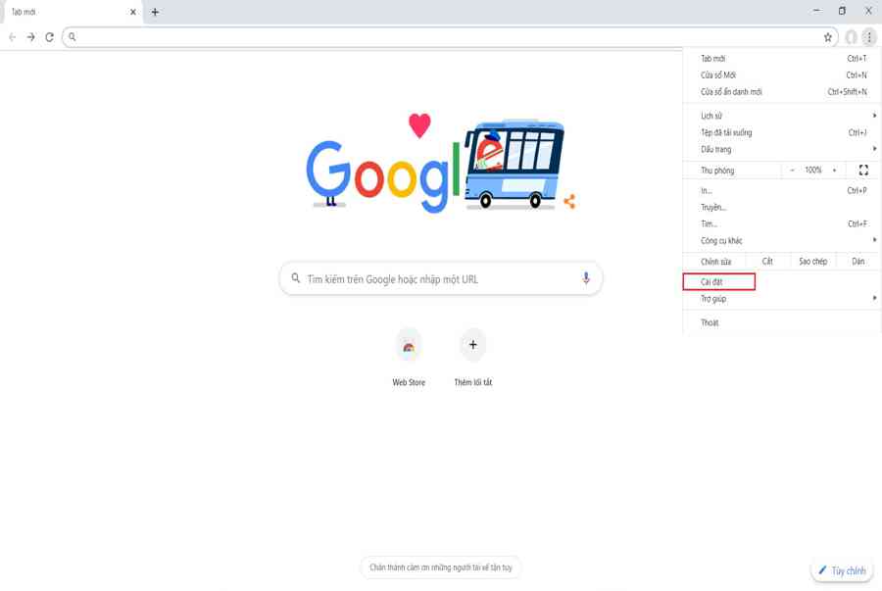
Task: Bookmark this page with the star icon
Action: [827, 37]
